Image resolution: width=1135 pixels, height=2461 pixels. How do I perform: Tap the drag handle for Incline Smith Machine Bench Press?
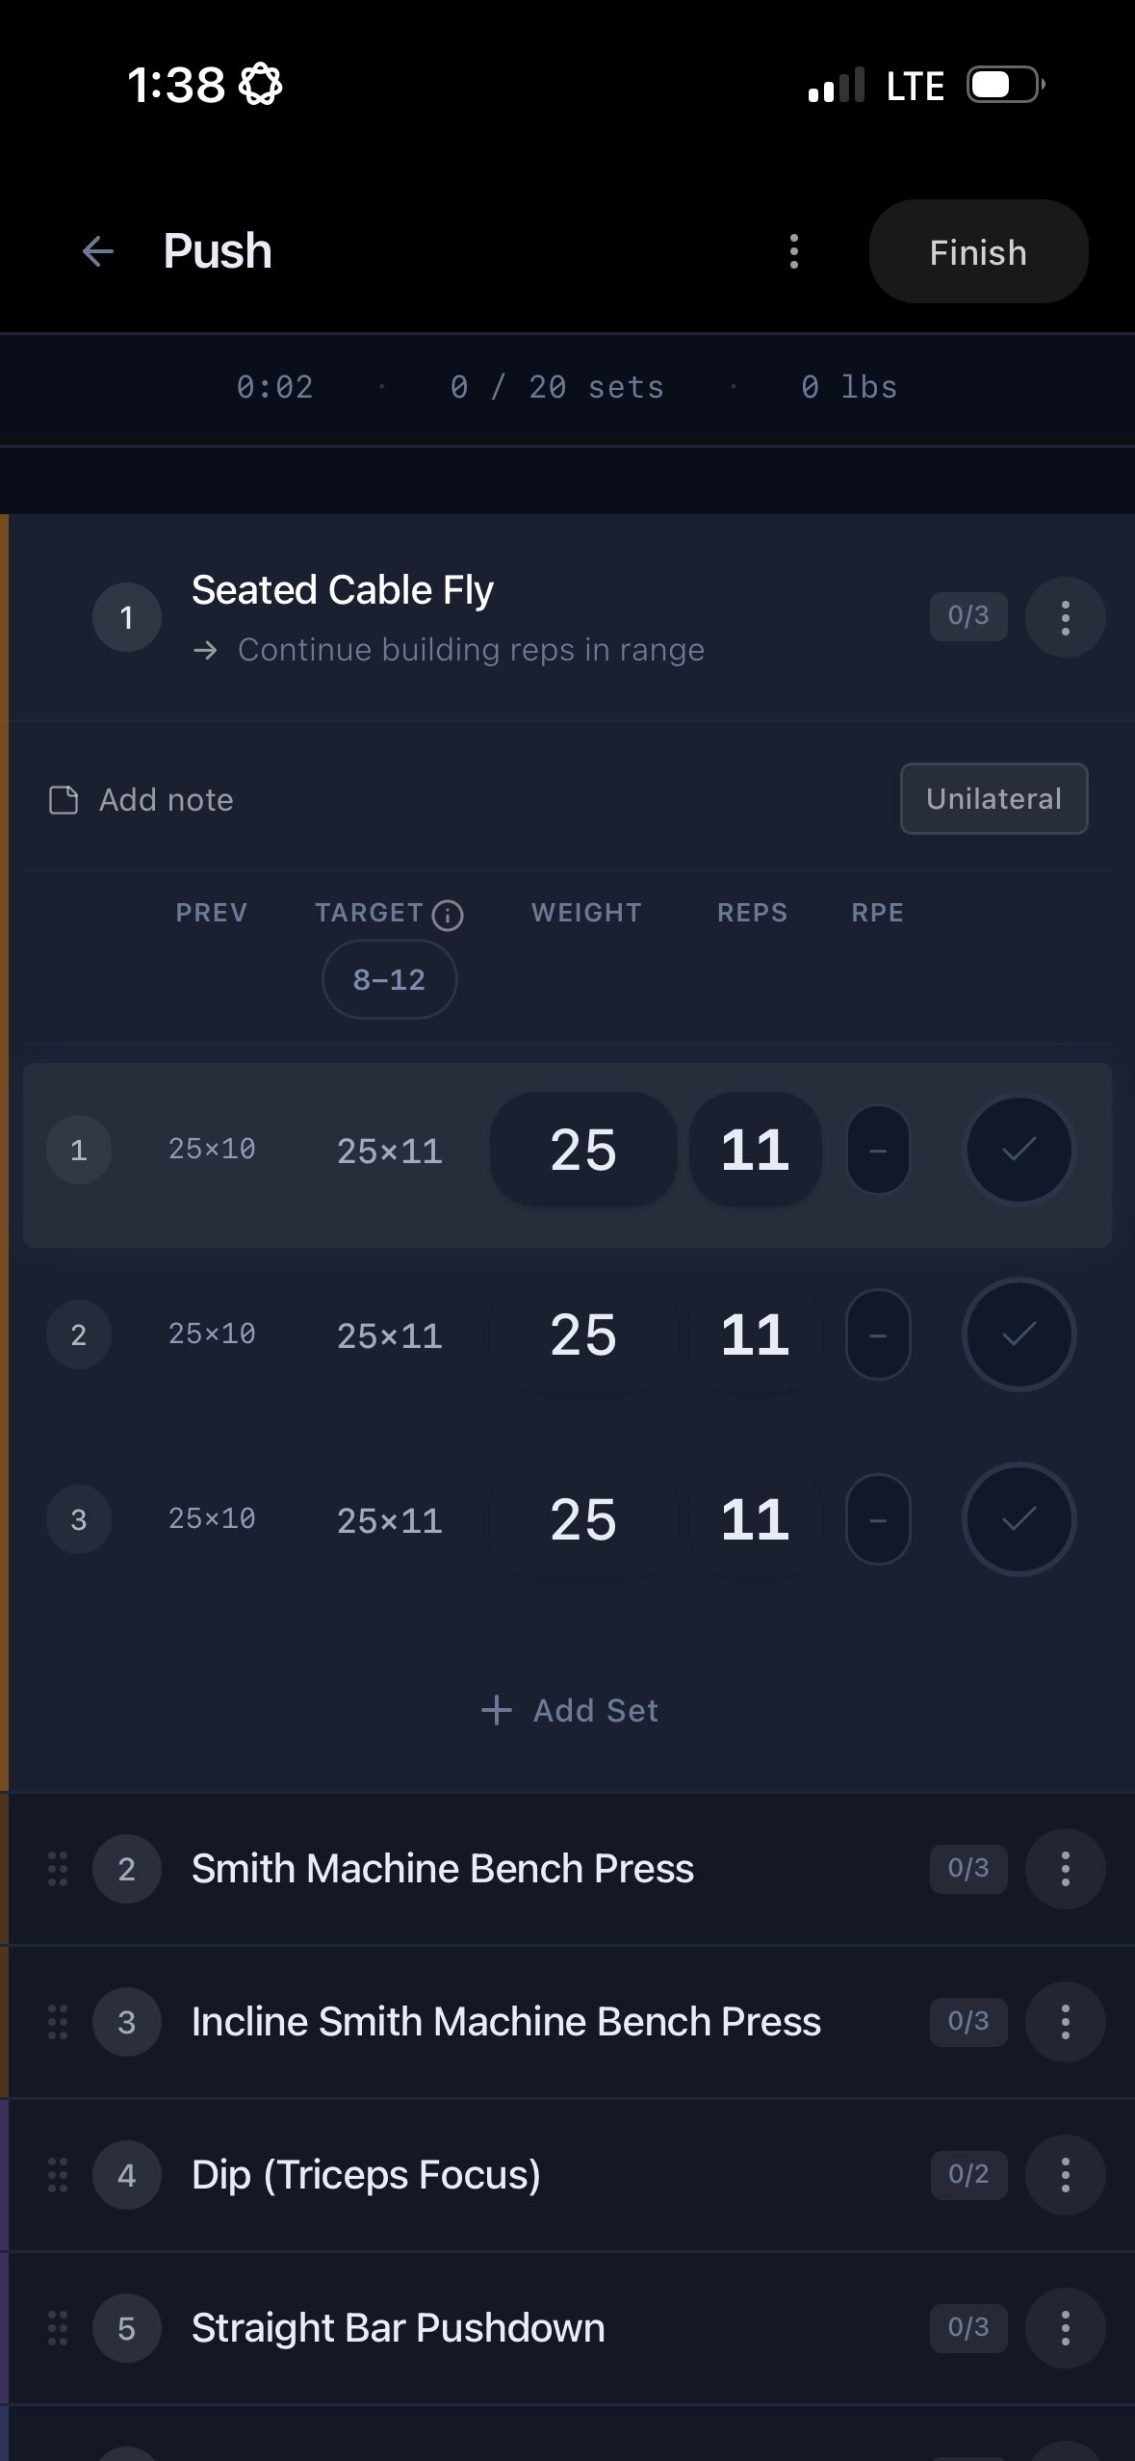55,2022
